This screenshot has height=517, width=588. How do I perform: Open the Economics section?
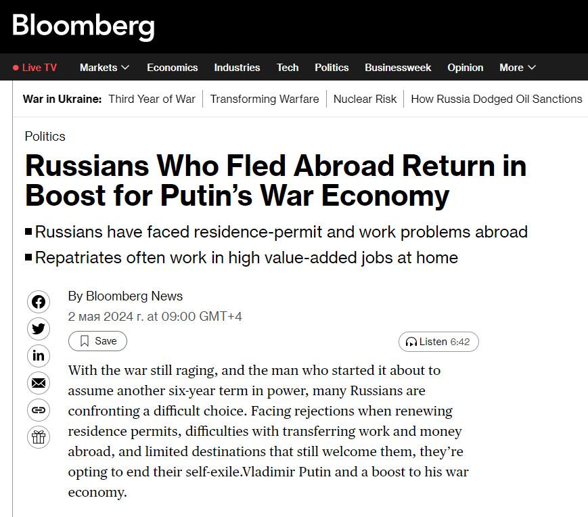172,68
